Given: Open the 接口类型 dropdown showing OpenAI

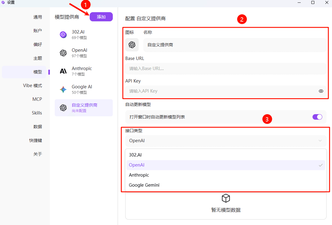Looking at the screenshot, I should 226,141.
